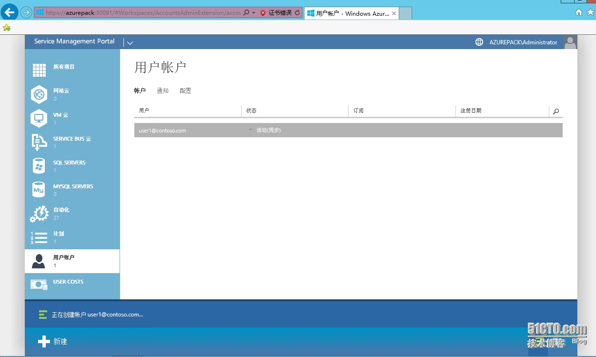Viewport: 596px width, 357px height.
Task: Open the AZUREPACK\Administrator account menu
Action: 523,42
